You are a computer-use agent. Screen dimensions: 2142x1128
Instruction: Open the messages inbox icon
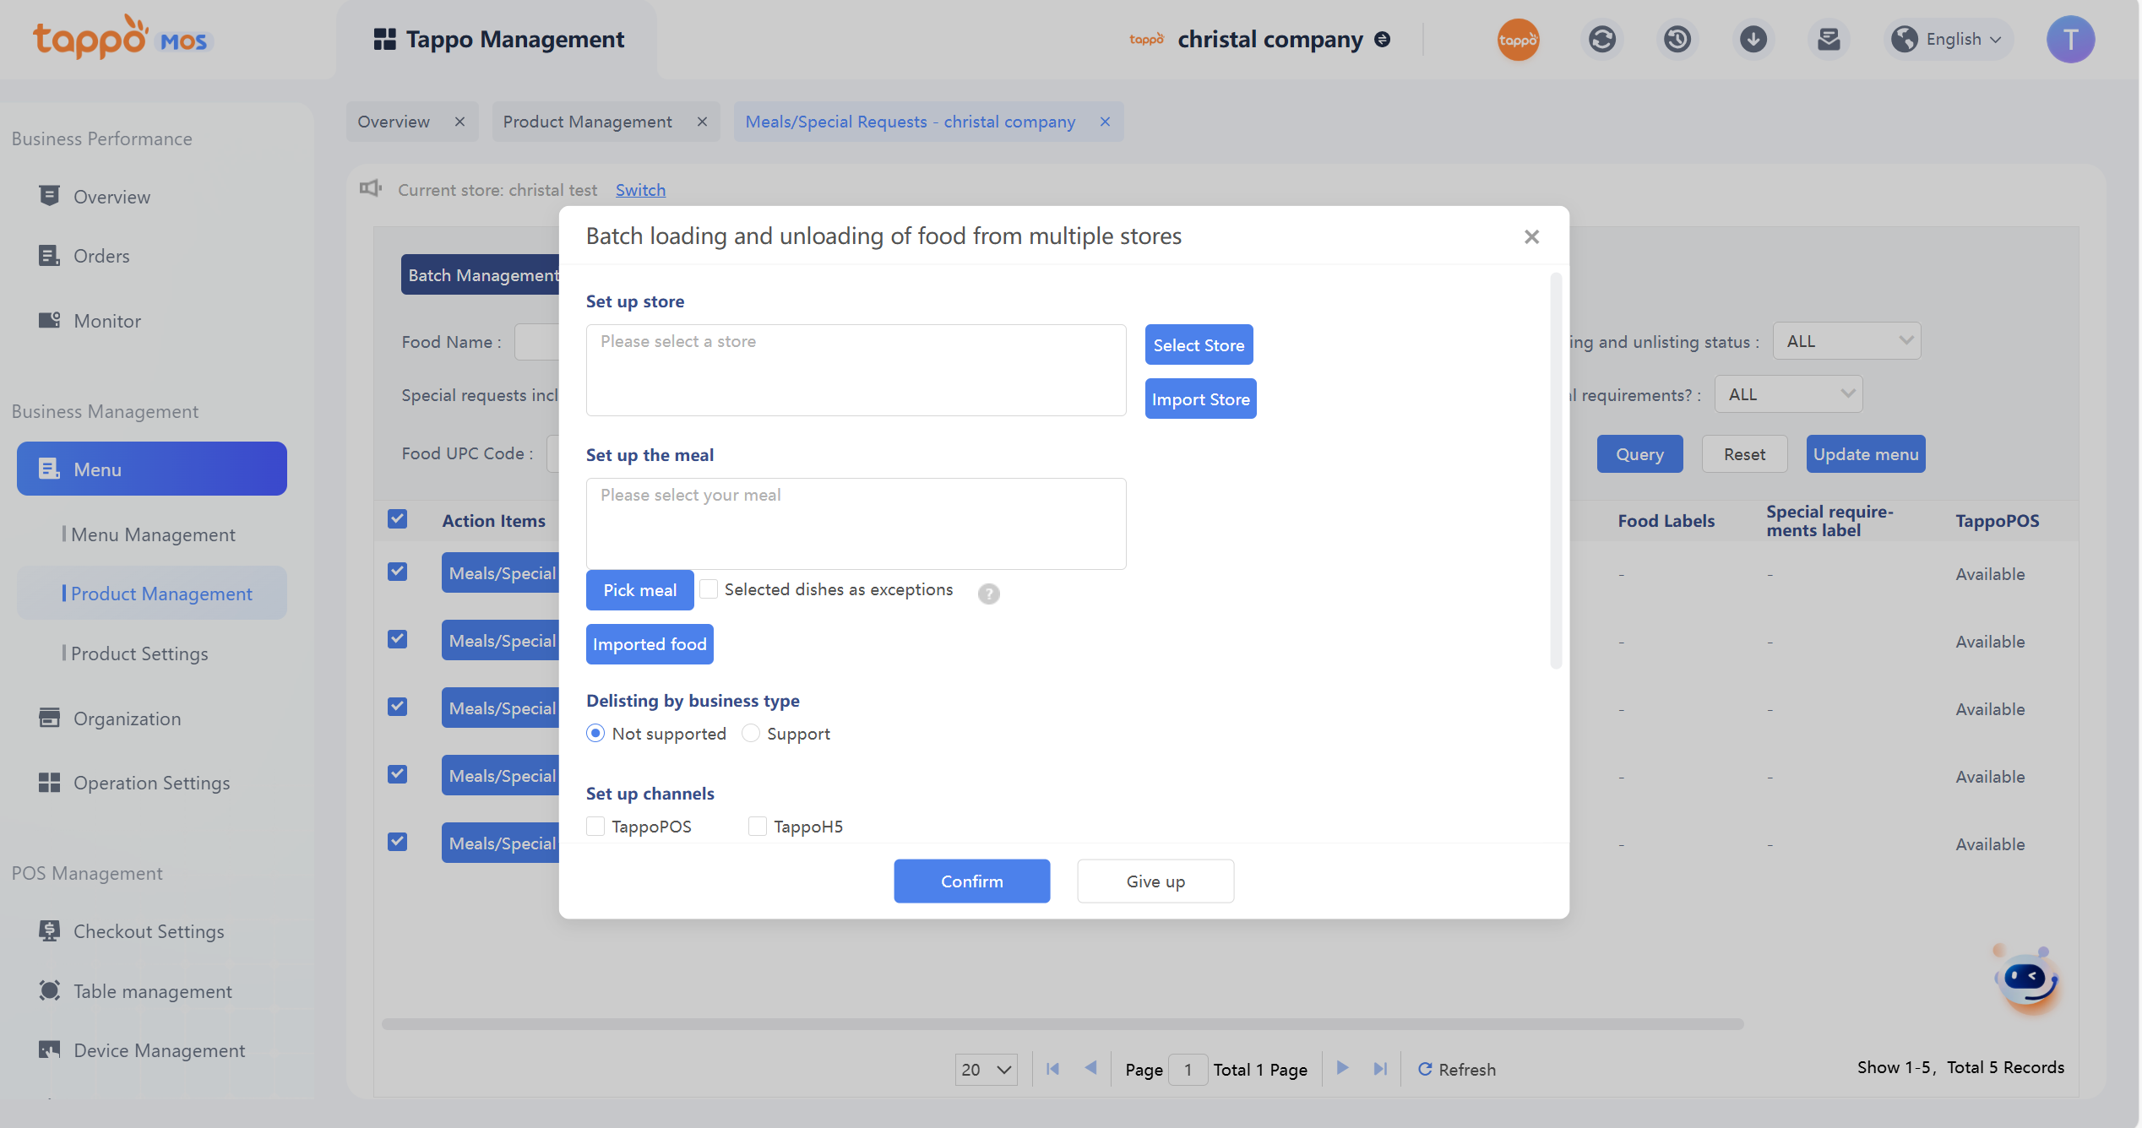point(1829,40)
